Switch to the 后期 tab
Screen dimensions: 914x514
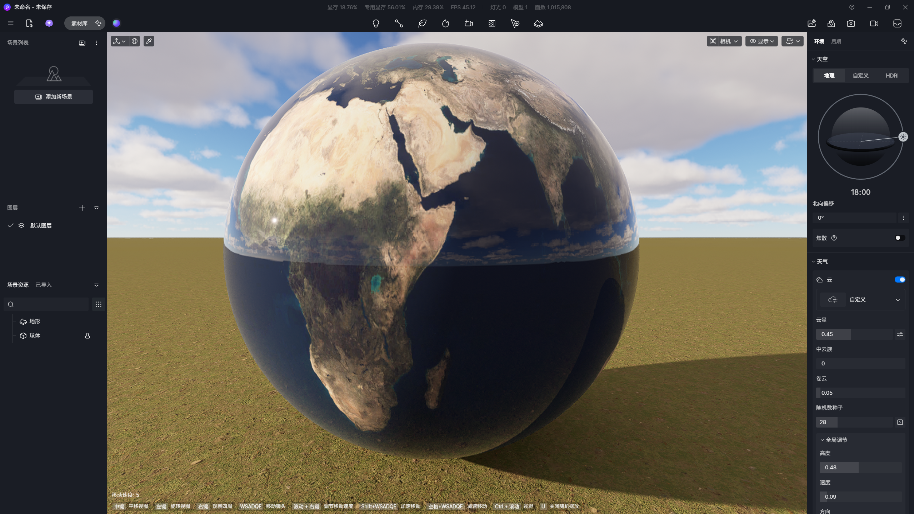point(836,41)
